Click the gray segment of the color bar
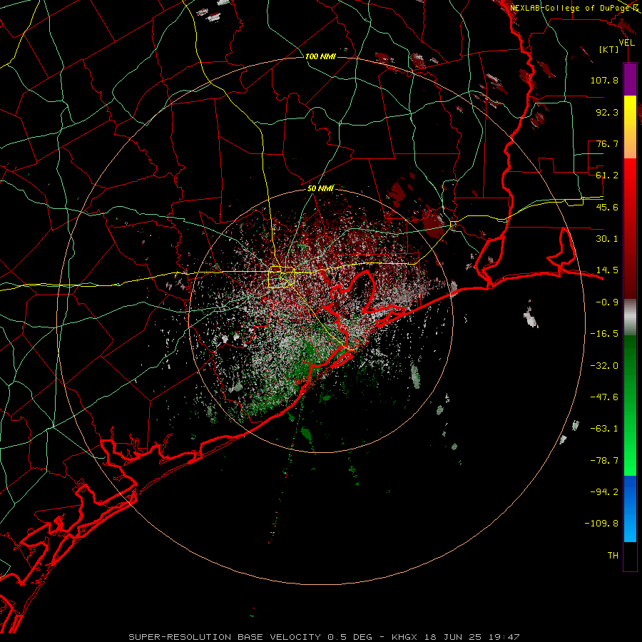Screen dimensions: 642x642 point(630,317)
